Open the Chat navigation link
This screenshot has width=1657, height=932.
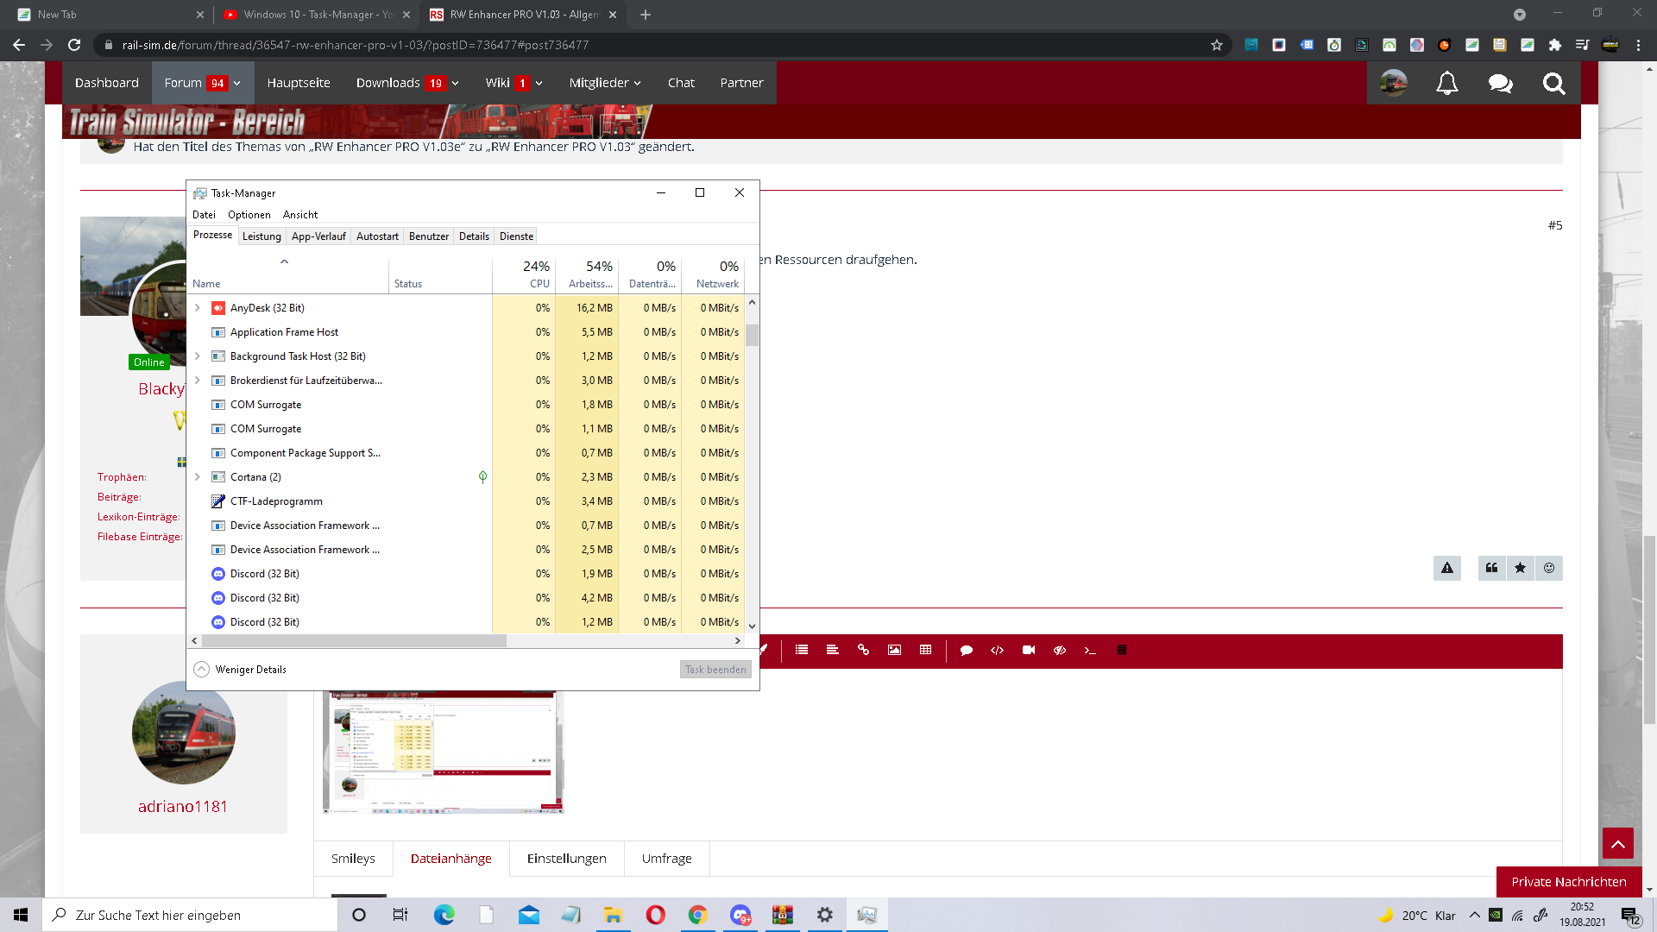[681, 83]
